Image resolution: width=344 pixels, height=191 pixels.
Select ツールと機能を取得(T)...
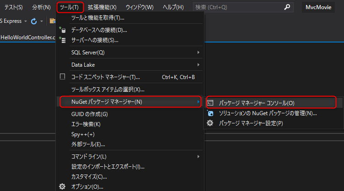click(130, 18)
